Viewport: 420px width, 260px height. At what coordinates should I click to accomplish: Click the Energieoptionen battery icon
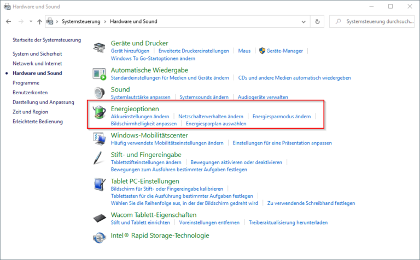point(99,112)
